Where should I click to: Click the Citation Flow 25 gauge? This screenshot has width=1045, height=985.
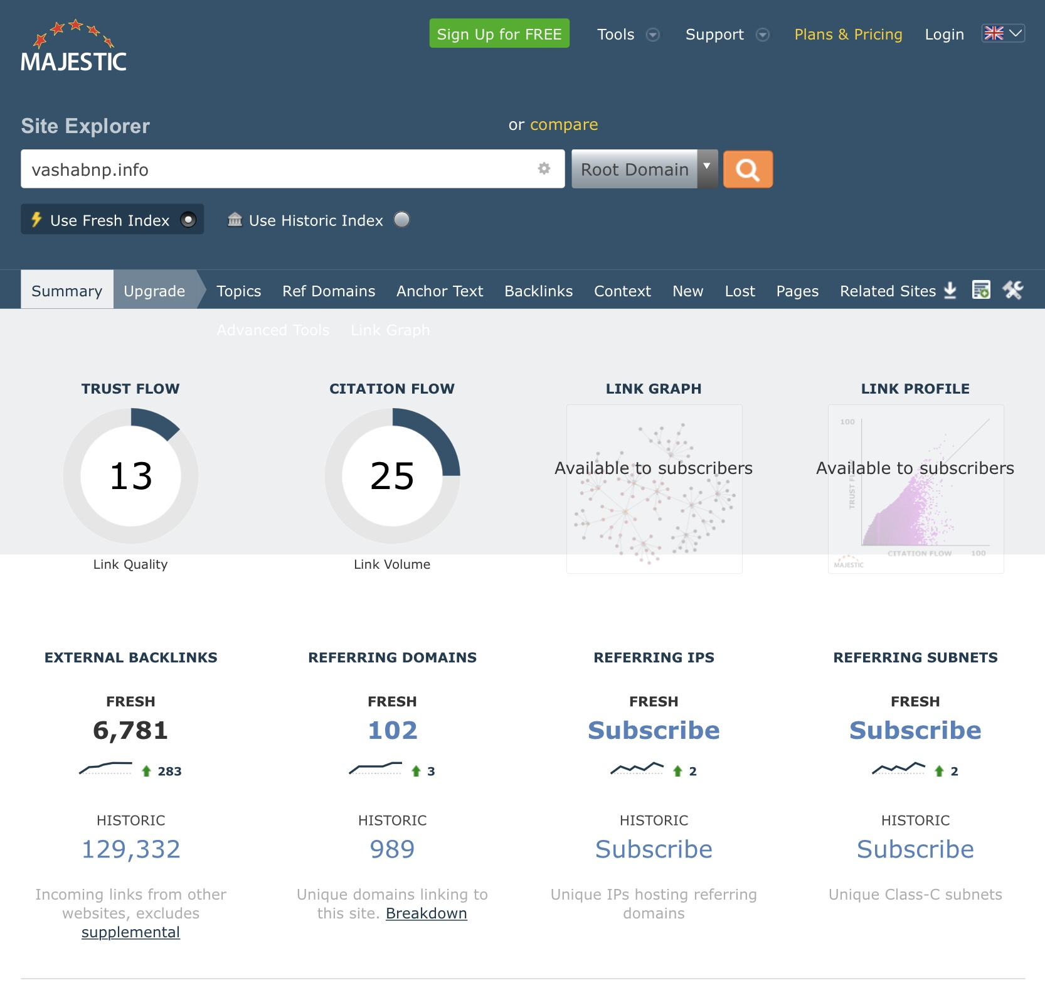point(392,476)
